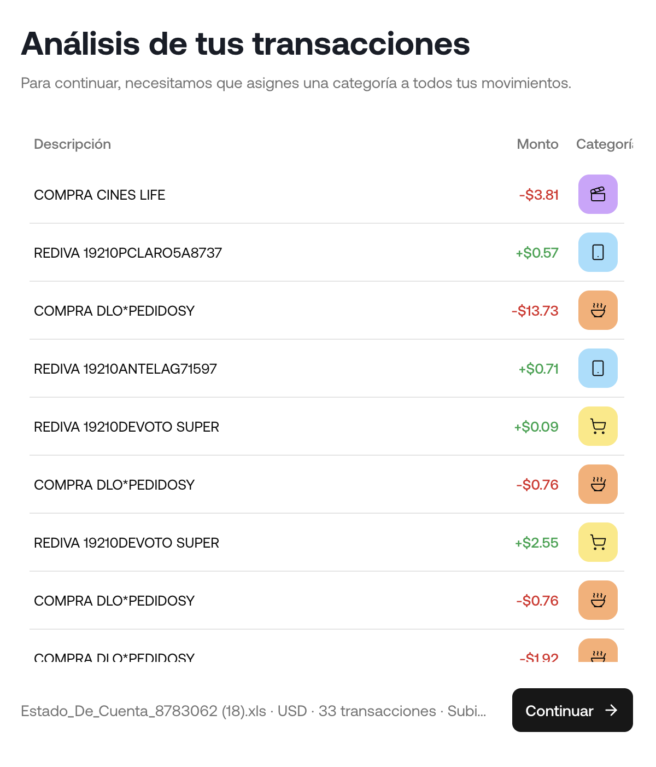This screenshot has height=767, width=656.
Task: Open the shopping cart category for the +$2.55 transaction
Action: point(598,542)
